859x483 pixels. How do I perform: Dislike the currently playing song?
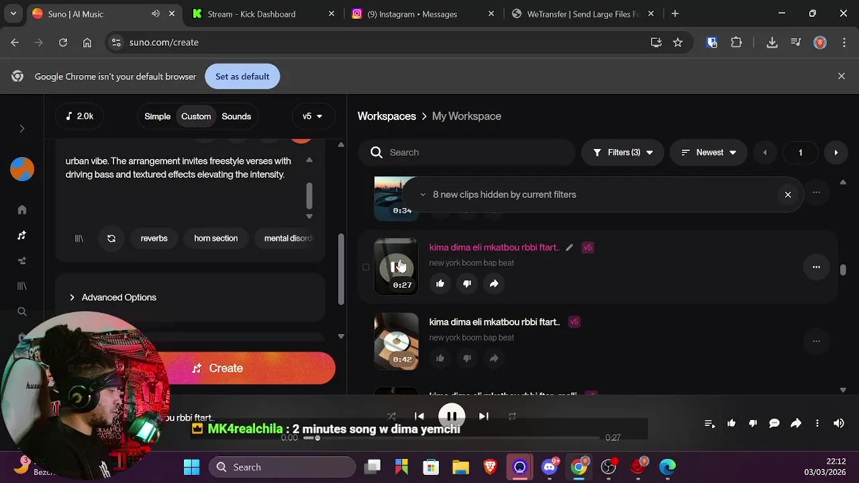click(x=753, y=423)
